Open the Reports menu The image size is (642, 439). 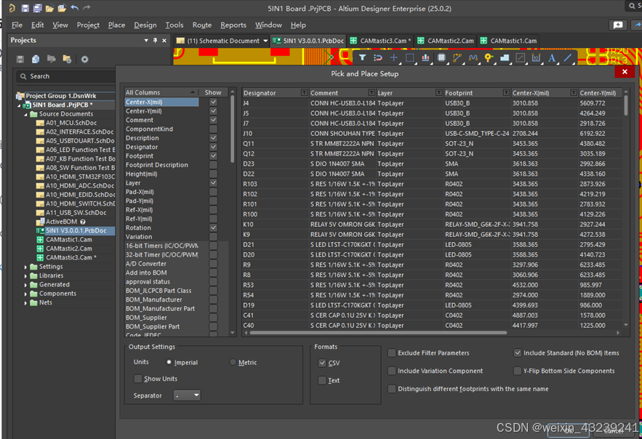click(233, 25)
